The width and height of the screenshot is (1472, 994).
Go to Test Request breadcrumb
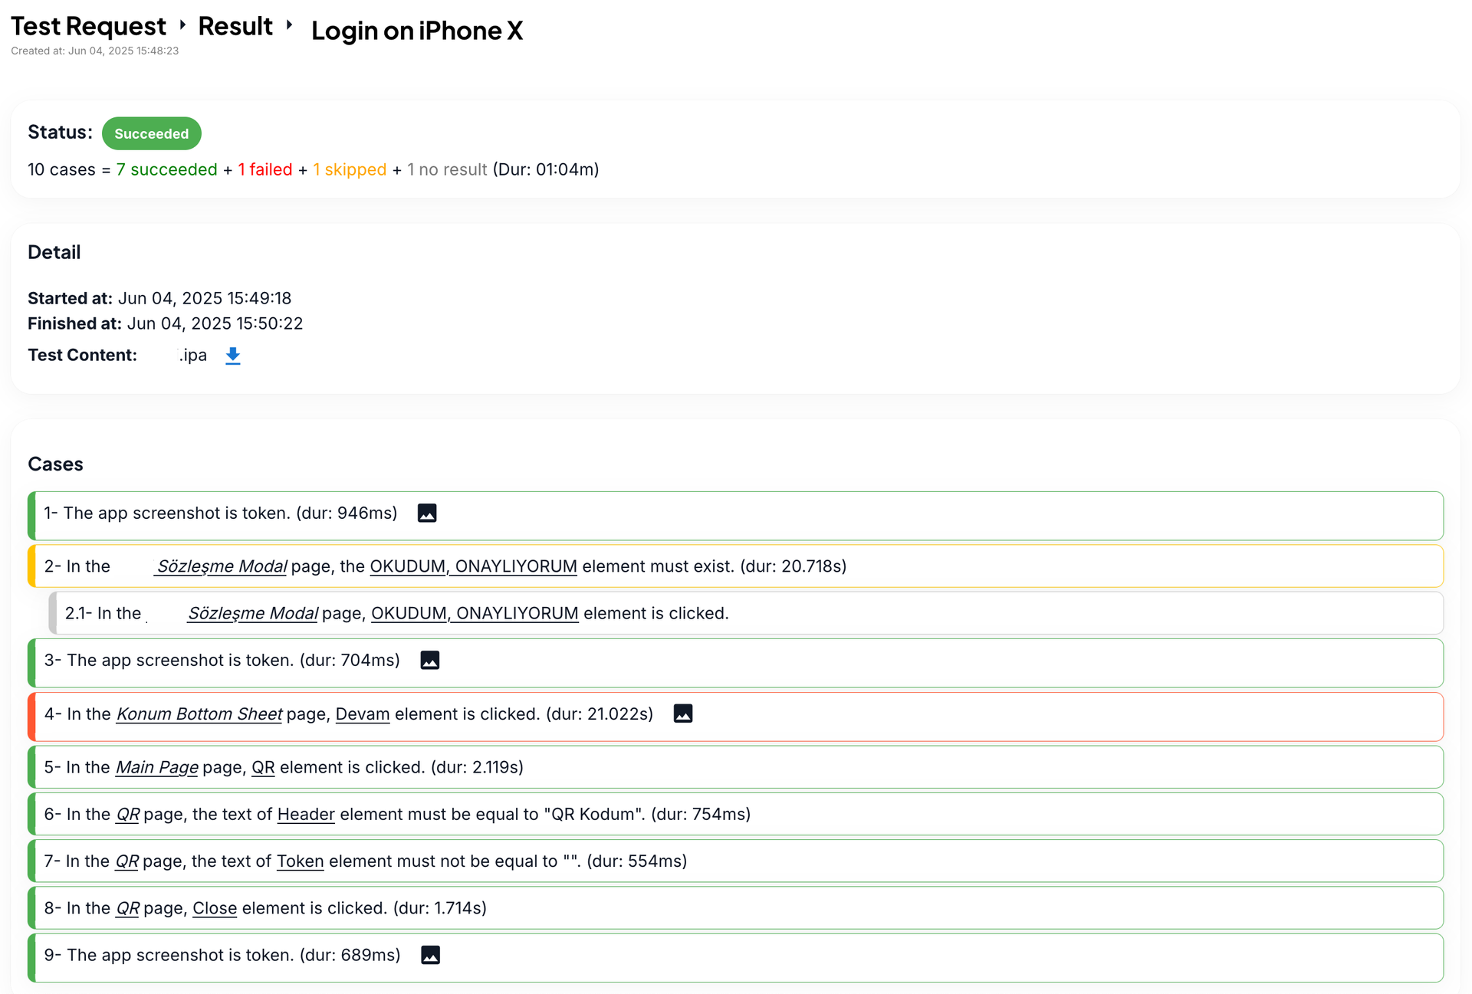pyautogui.click(x=88, y=27)
